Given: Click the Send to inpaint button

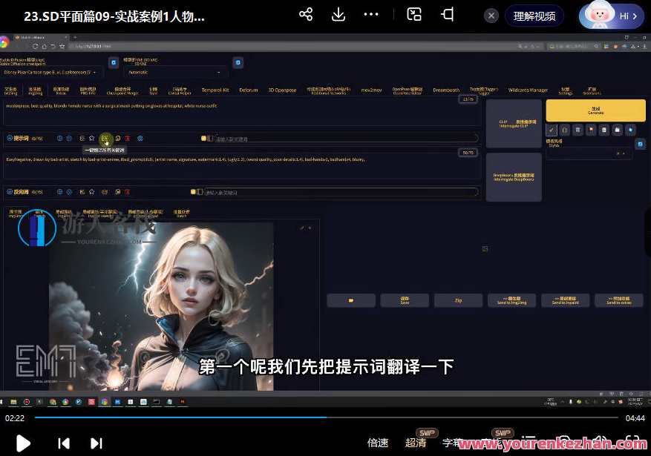Looking at the screenshot, I should 565,300.
